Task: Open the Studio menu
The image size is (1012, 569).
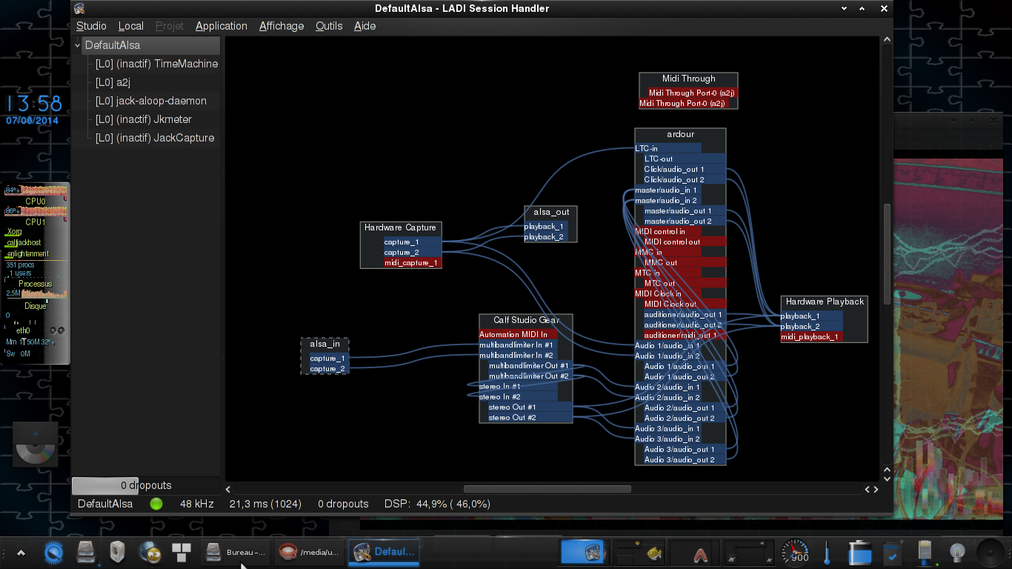Action: [91, 26]
